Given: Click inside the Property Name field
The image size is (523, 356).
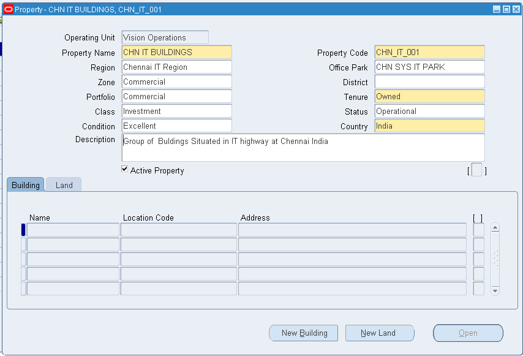Looking at the screenshot, I should click(176, 52).
